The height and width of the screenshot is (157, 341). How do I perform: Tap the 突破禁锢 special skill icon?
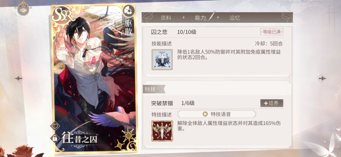162,131
